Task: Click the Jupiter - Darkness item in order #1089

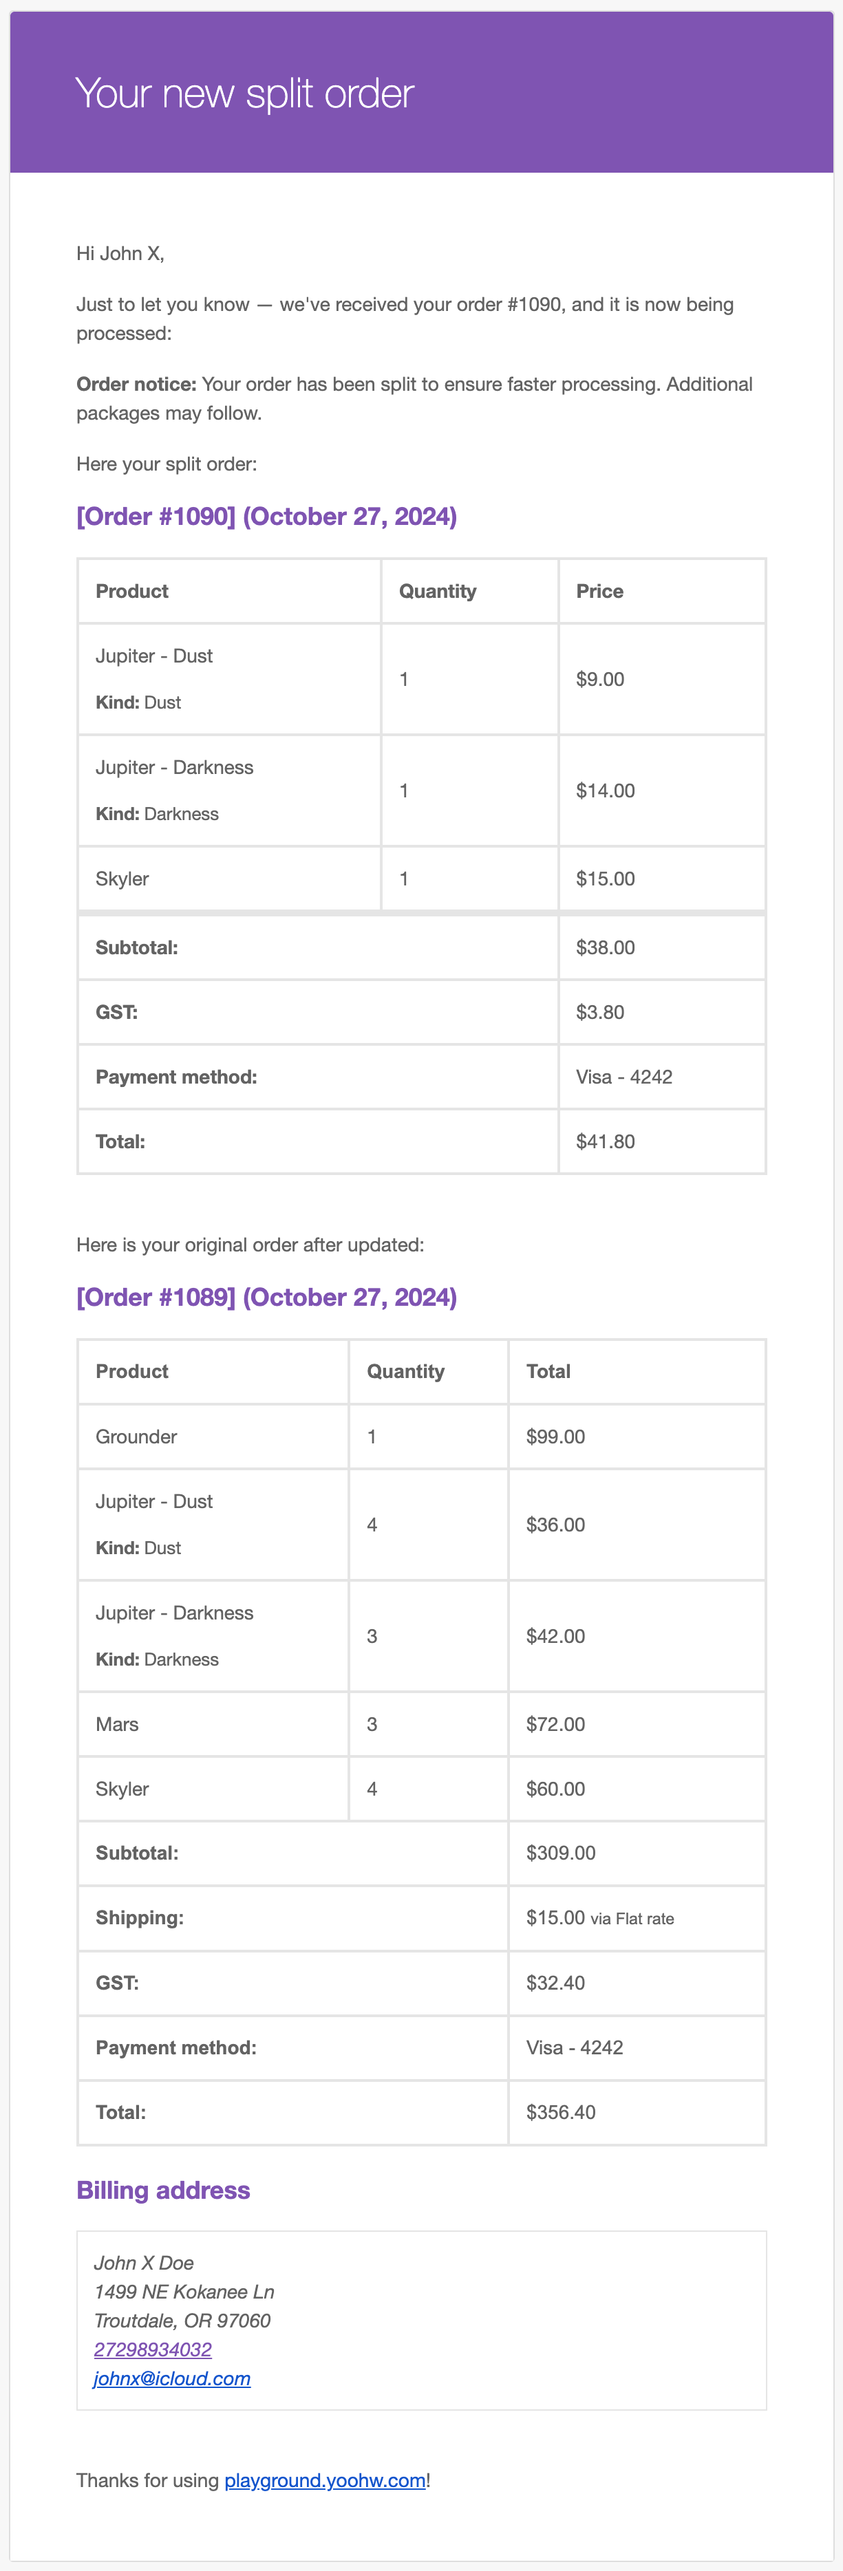Action: point(174,1613)
